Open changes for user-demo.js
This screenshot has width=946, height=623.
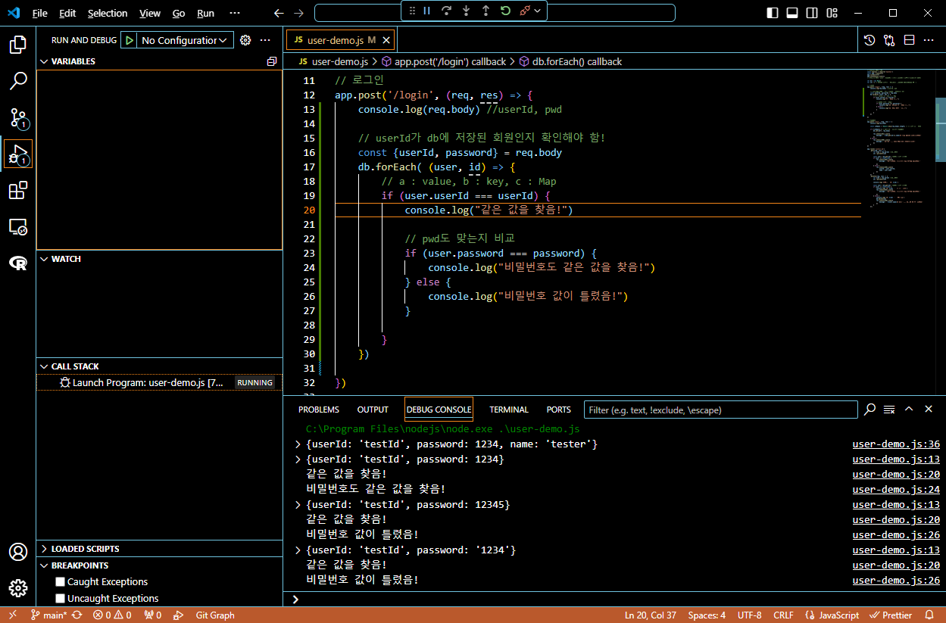890,40
